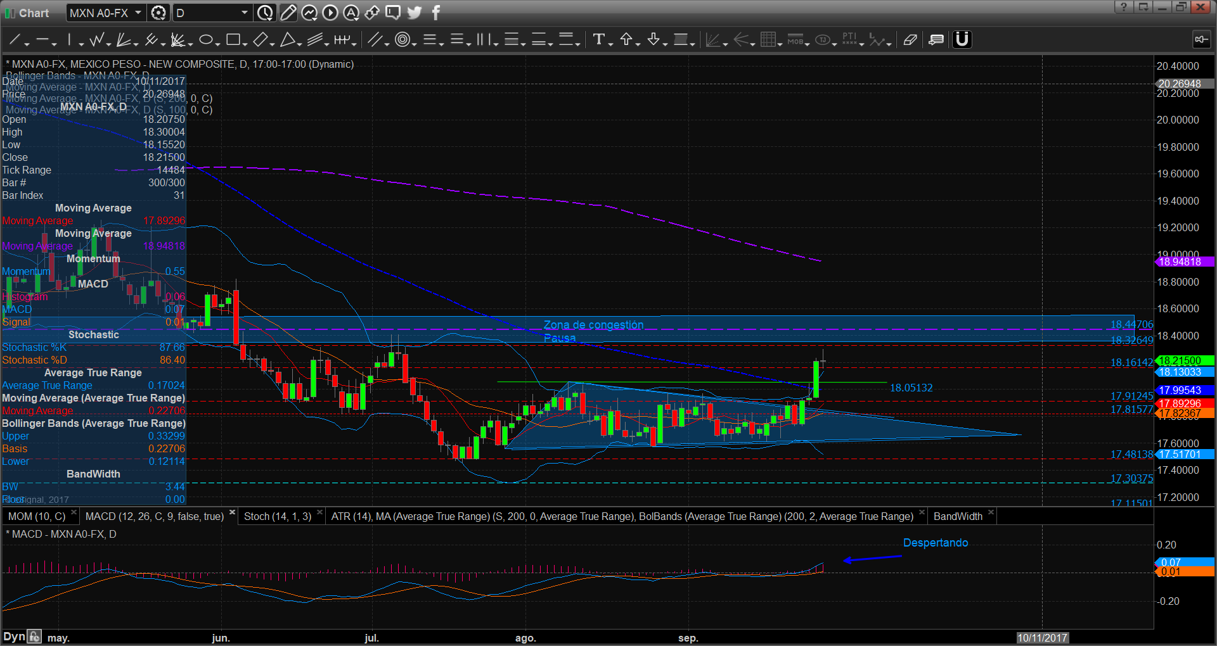This screenshot has height=646, width=1217.
Task: Open the comment note tool
Action: point(936,40)
